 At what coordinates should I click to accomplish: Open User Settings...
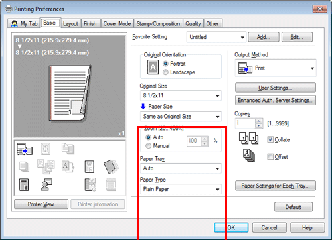tap(276, 88)
